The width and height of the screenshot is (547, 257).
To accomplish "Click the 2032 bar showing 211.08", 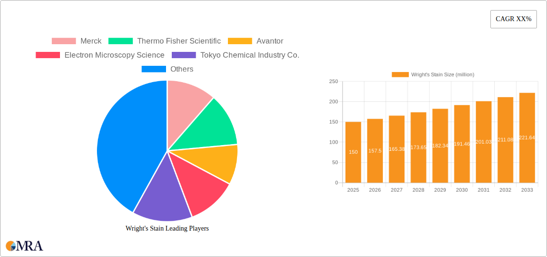I will (x=505, y=140).
